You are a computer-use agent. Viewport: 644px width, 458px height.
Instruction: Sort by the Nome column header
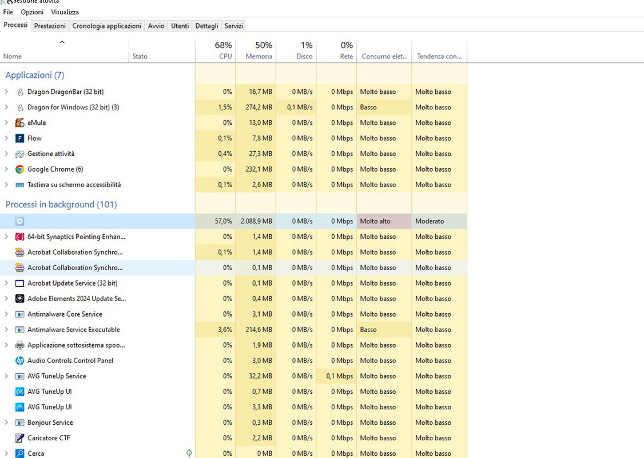pyautogui.click(x=65, y=51)
